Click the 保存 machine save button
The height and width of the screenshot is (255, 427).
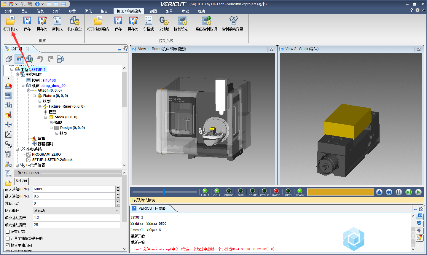(27, 24)
